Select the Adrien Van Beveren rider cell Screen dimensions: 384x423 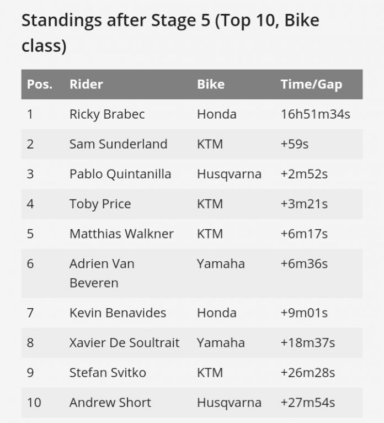(x=102, y=273)
